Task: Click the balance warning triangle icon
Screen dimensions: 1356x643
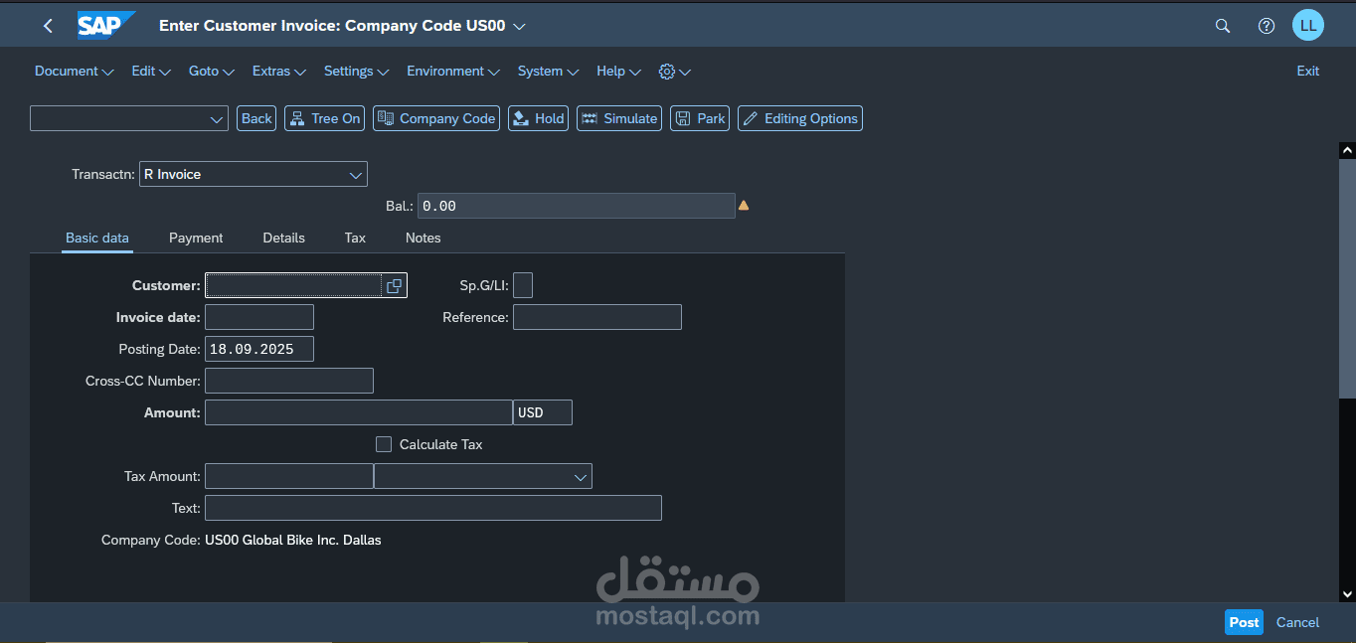Action: 743,206
